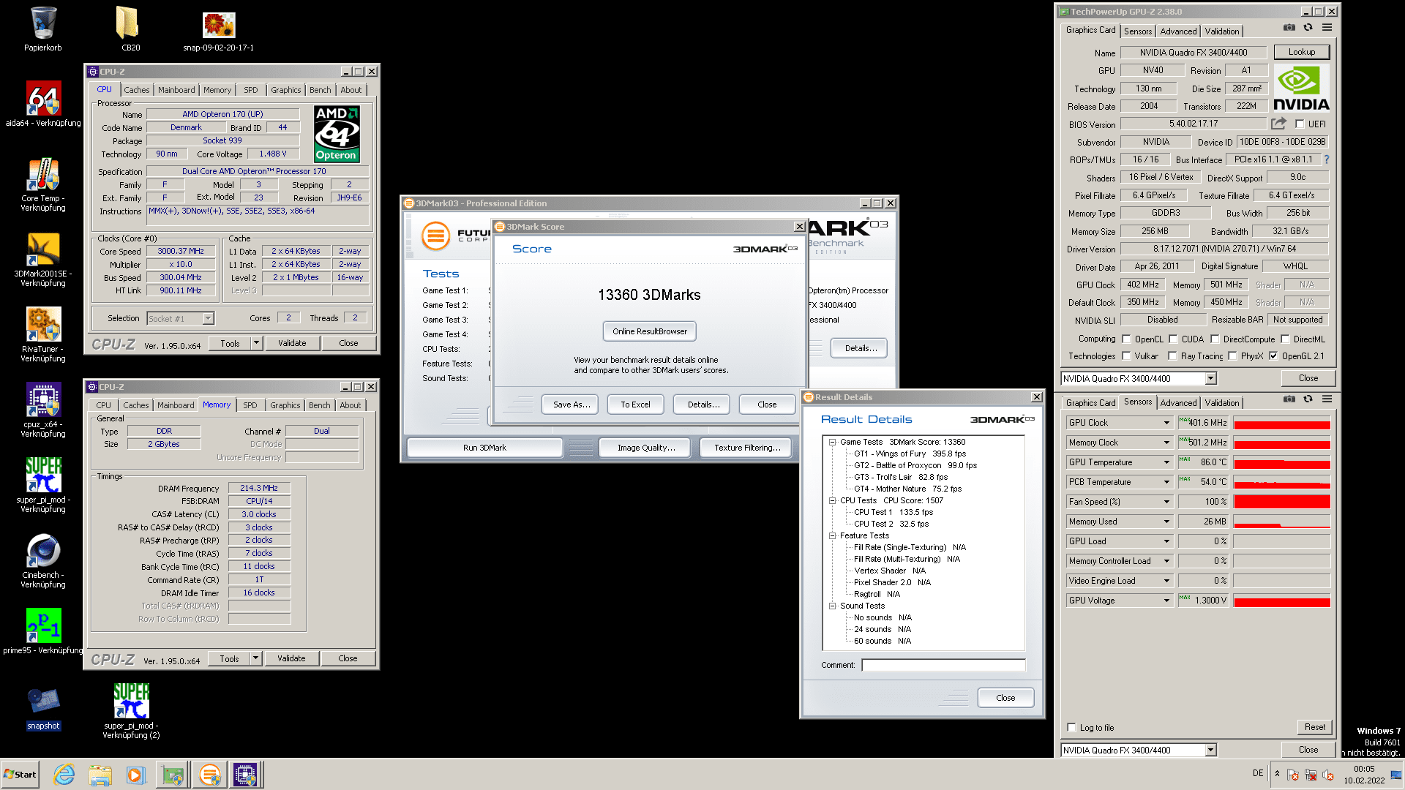Image resolution: width=1405 pixels, height=790 pixels.
Task: Open Windows Explorer from the taskbar
Action: pyautogui.click(x=100, y=775)
